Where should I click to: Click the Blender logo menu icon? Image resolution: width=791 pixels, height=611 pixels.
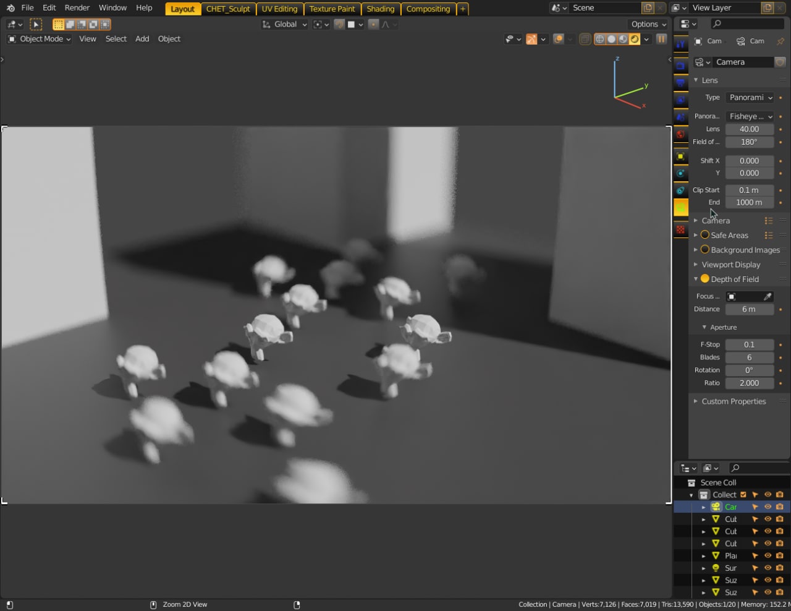(10, 8)
